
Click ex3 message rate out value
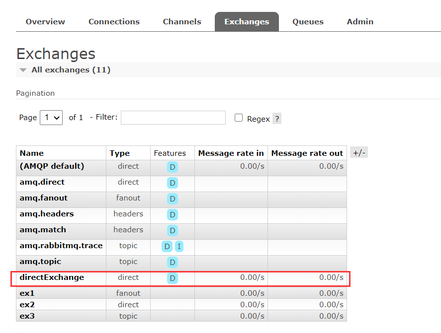click(x=331, y=316)
